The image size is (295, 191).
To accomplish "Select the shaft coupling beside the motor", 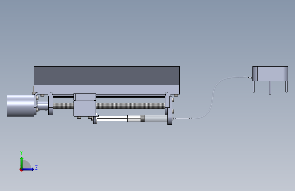I will 43,106.
